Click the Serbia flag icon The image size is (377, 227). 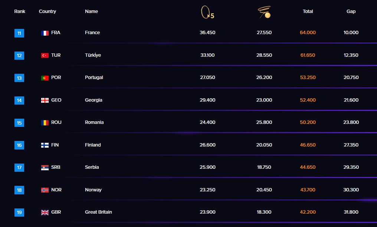pyautogui.click(x=45, y=168)
